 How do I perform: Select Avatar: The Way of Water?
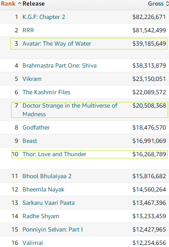point(57,43)
